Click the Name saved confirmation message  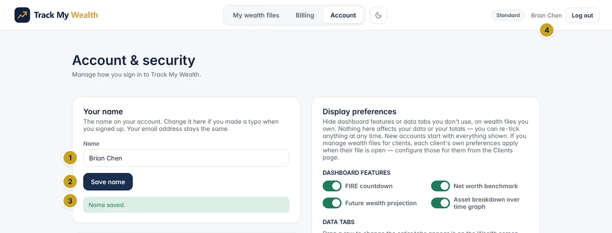click(x=186, y=205)
